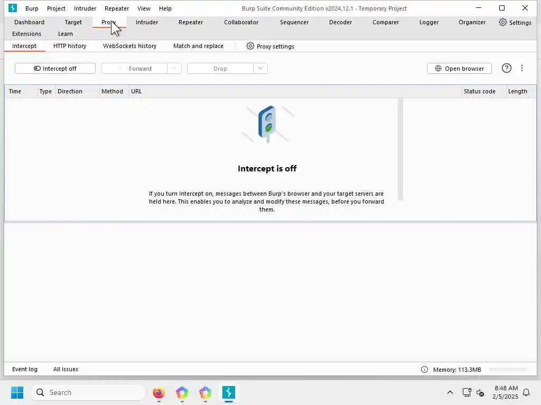Select the Repeater tool tab

[190, 22]
